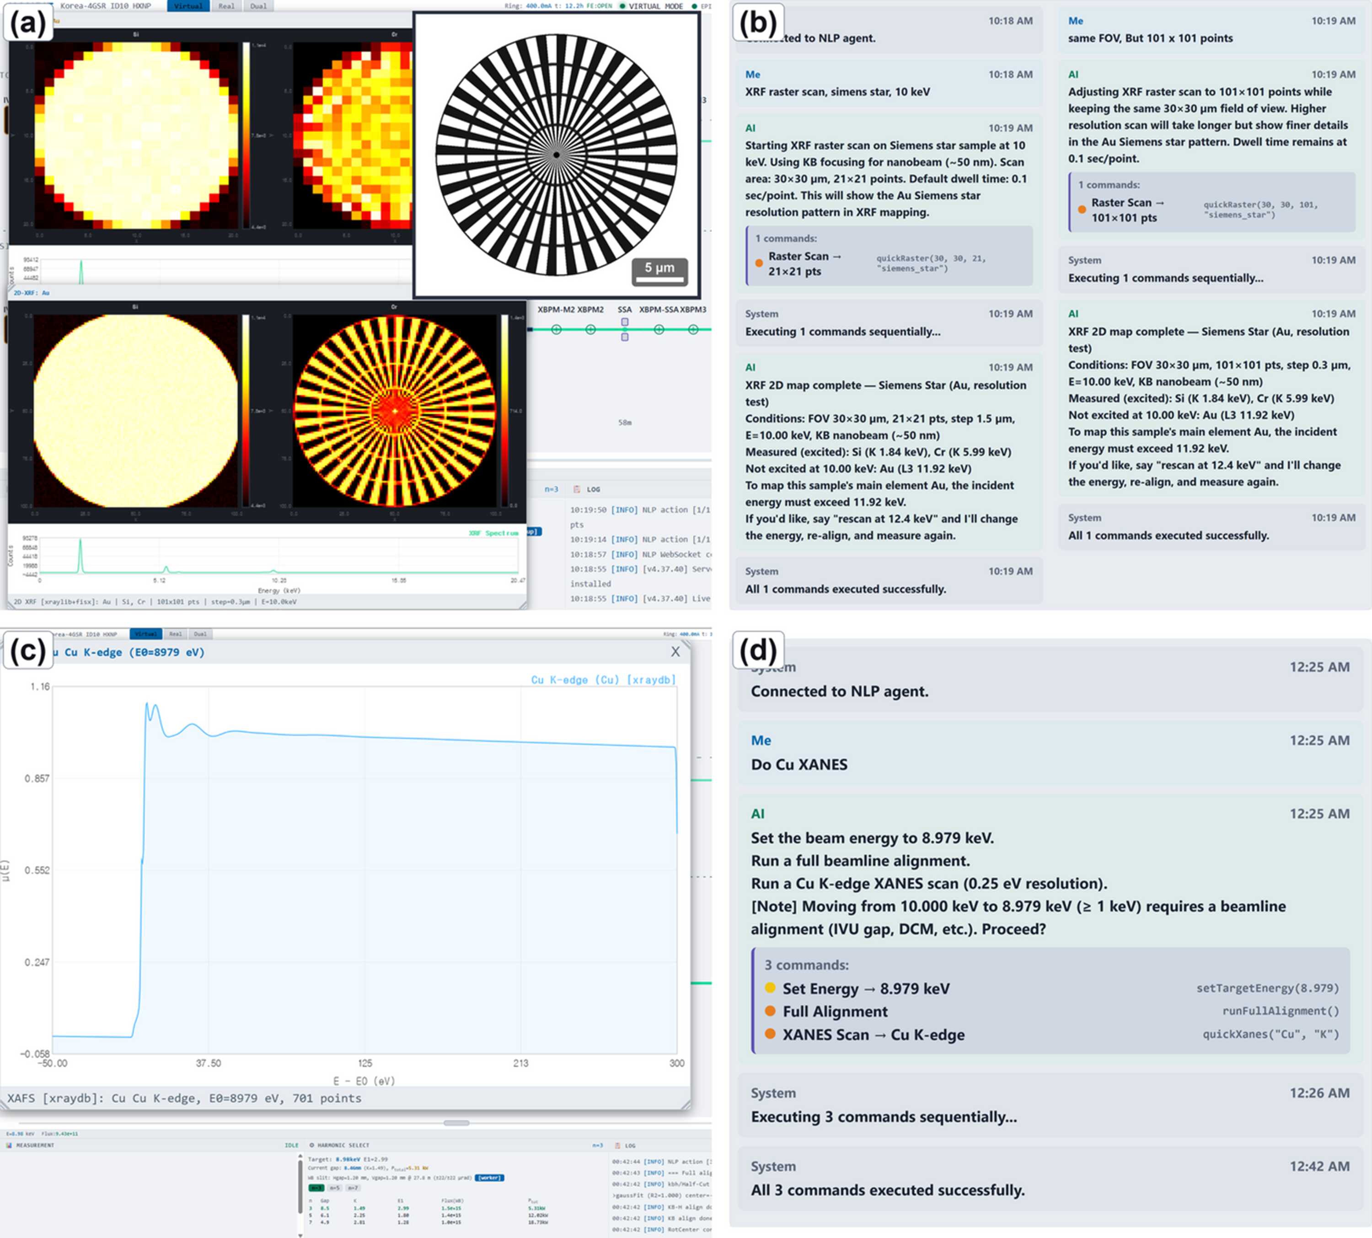Switch to Real mode tab in panel (a)
This screenshot has height=1238, width=1372.
click(226, 6)
